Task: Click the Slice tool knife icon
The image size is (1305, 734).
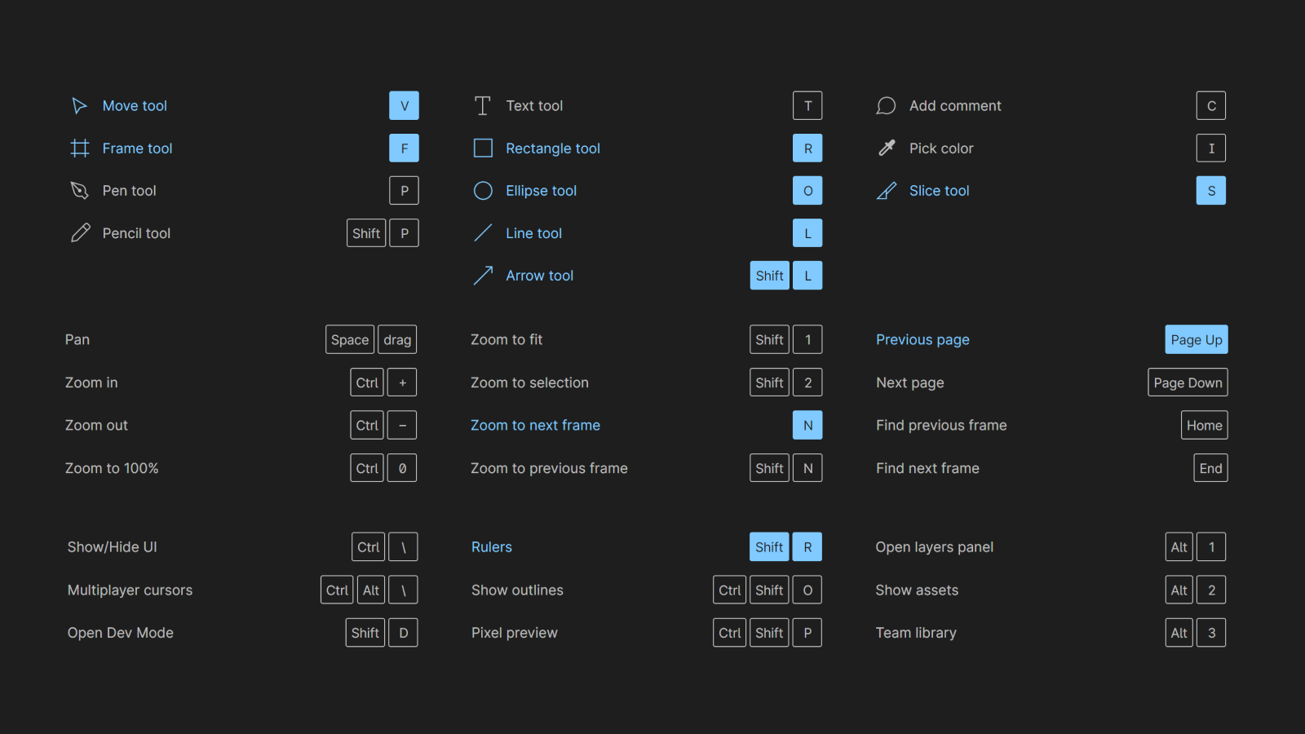Action: 886,191
